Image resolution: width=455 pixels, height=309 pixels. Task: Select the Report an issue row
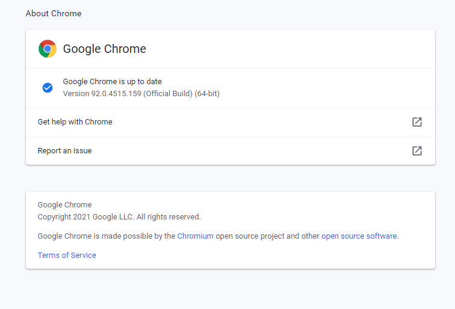[231, 151]
